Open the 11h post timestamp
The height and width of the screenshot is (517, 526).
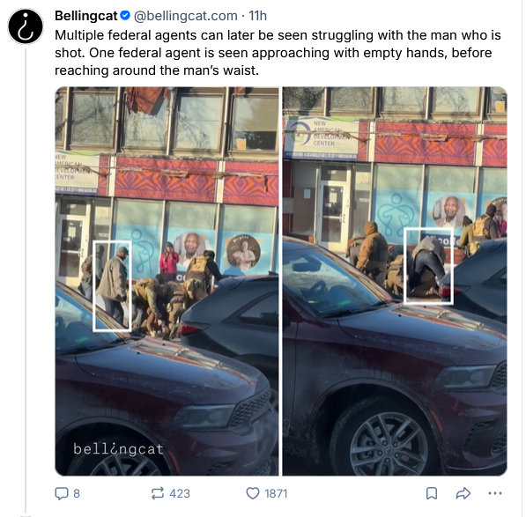tap(257, 16)
